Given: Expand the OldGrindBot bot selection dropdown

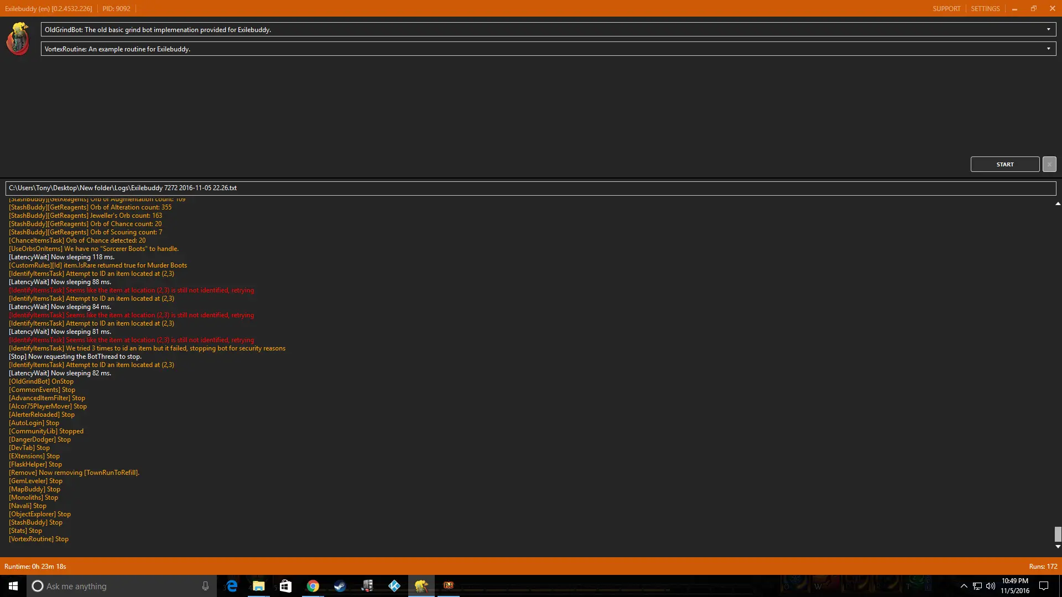Looking at the screenshot, I should point(1048,29).
